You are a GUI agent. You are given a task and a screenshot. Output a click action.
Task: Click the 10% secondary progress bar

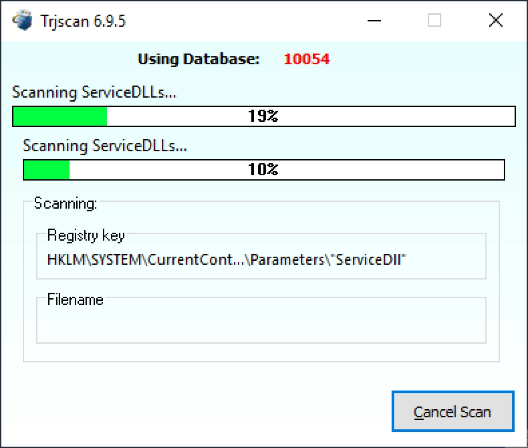pyautogui.click(x=264, y=170)
